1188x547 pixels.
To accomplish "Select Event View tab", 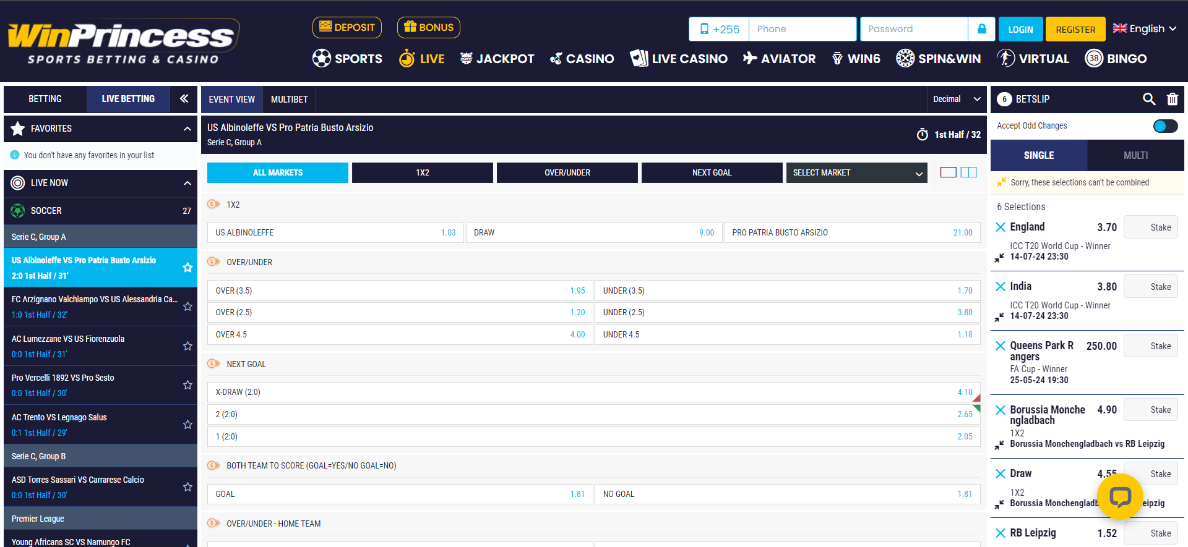I will coord(232,100).
